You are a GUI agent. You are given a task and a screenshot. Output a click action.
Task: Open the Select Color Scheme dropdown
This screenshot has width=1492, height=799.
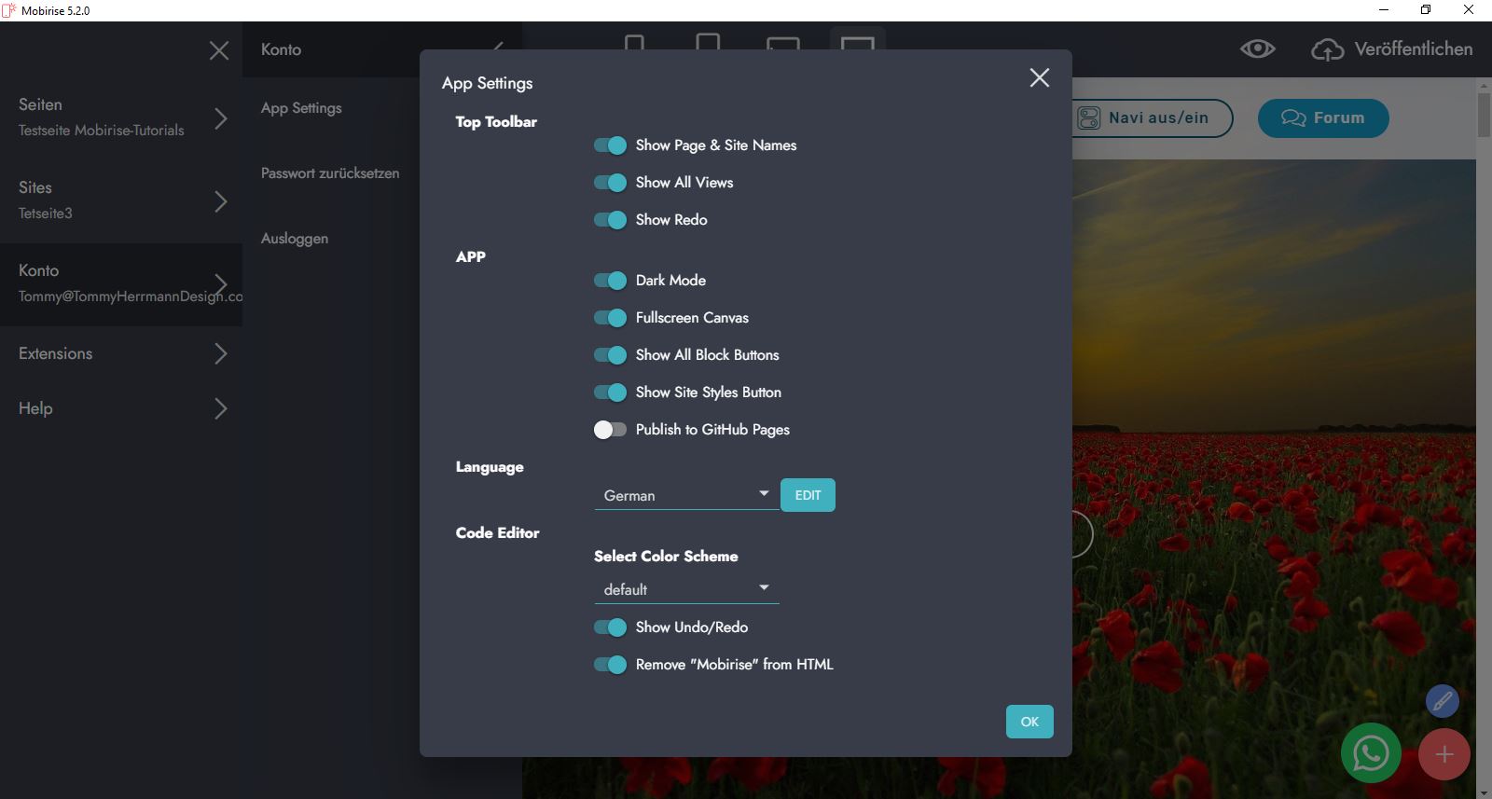pyautogui.click(x=685, y=589)
